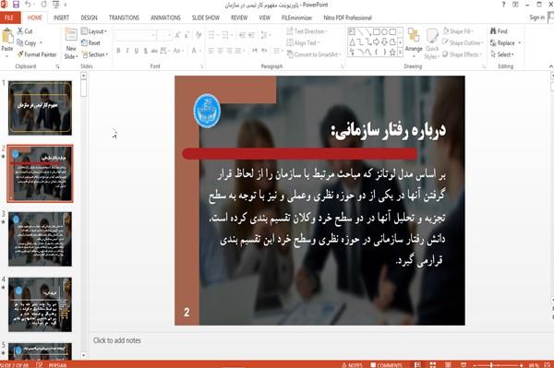Expand the shapes gallery More arrow
The height and width of the screenshot is (368, 554).
(401, 53)
